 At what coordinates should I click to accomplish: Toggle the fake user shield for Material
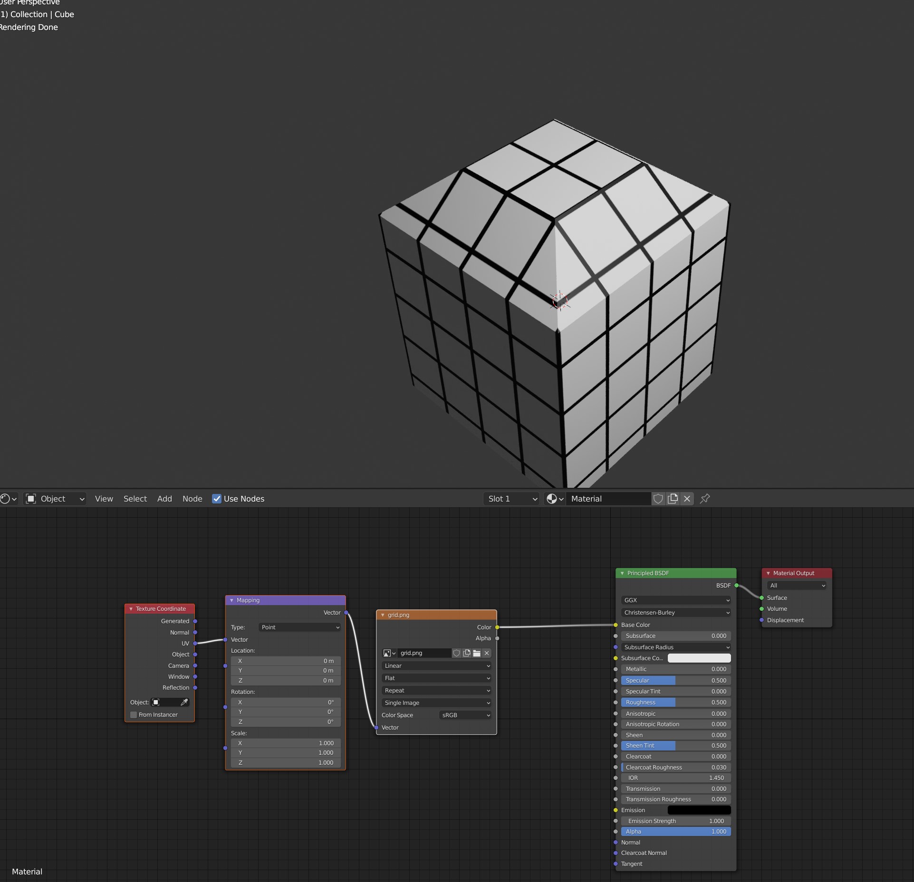point(658,499)
